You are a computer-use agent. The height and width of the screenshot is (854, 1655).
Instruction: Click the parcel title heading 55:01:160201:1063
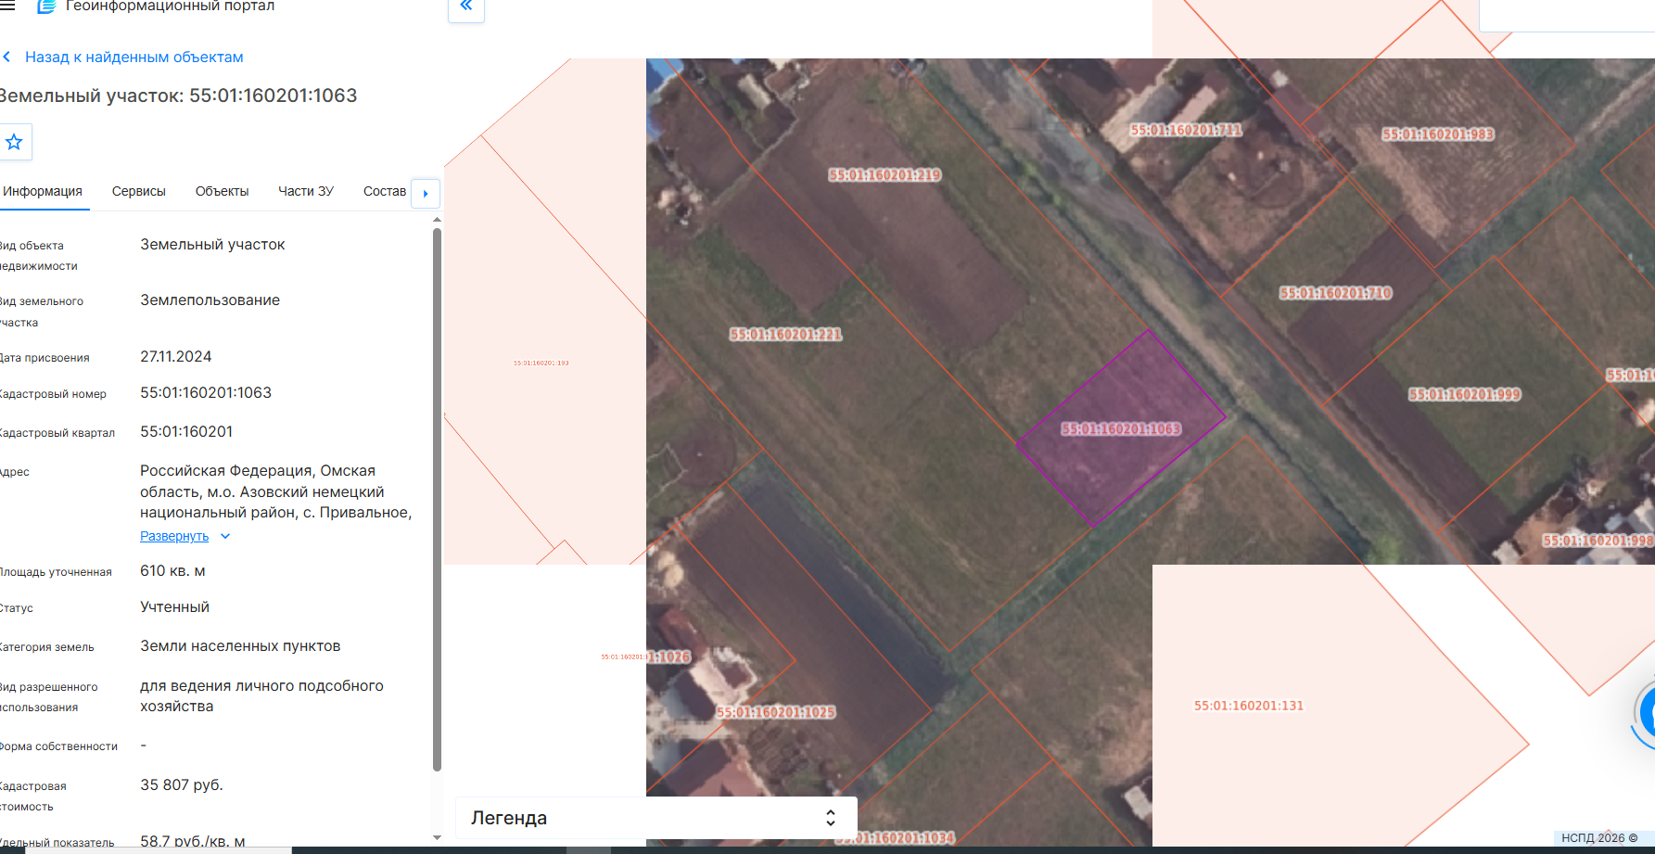point(178,96)
